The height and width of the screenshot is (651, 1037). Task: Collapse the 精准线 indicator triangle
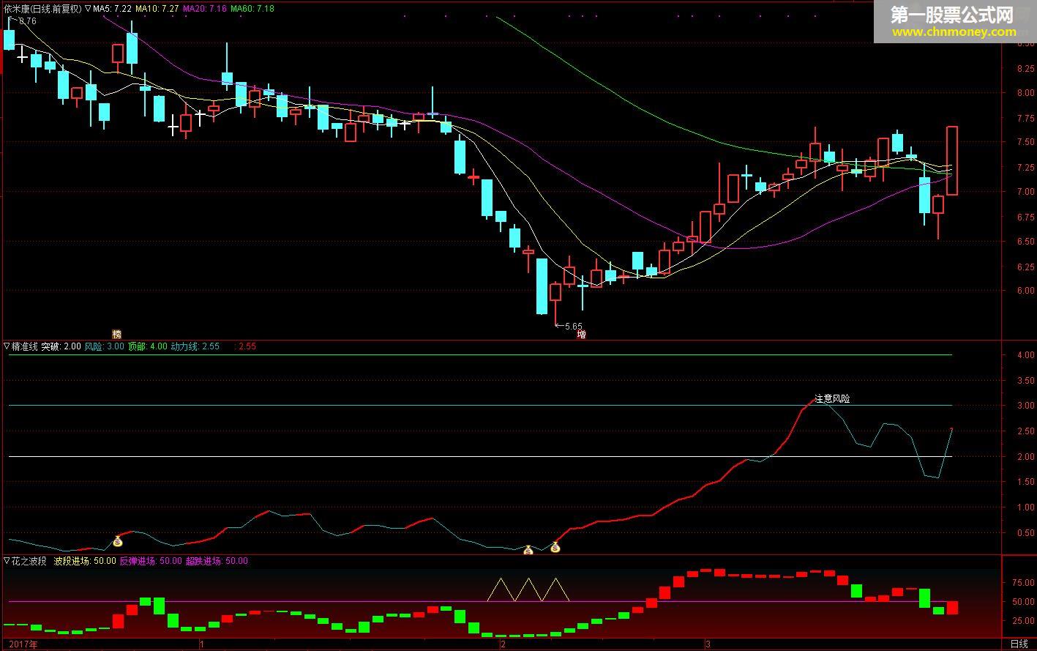(7, 346)
